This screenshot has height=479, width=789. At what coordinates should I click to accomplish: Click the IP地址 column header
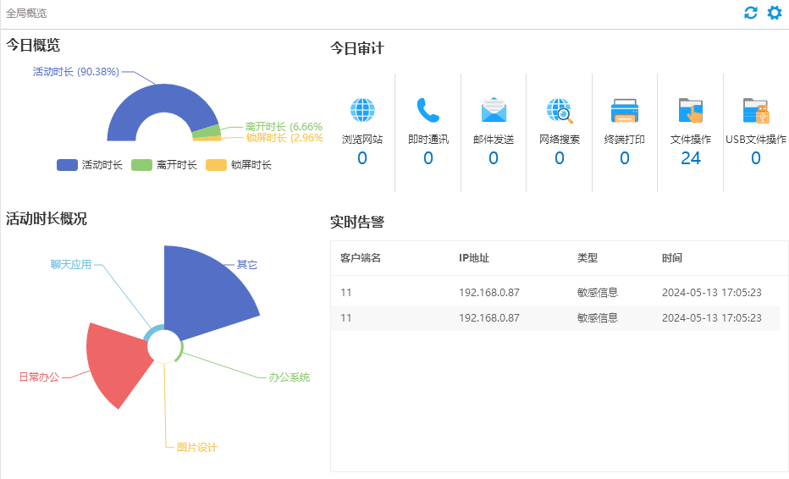pyautogui.click(x=474, y=258)
